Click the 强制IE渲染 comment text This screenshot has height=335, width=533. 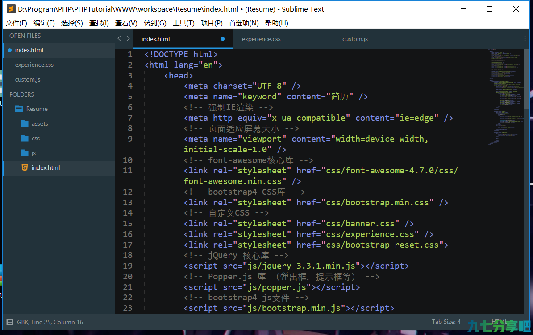click(231, 107)
